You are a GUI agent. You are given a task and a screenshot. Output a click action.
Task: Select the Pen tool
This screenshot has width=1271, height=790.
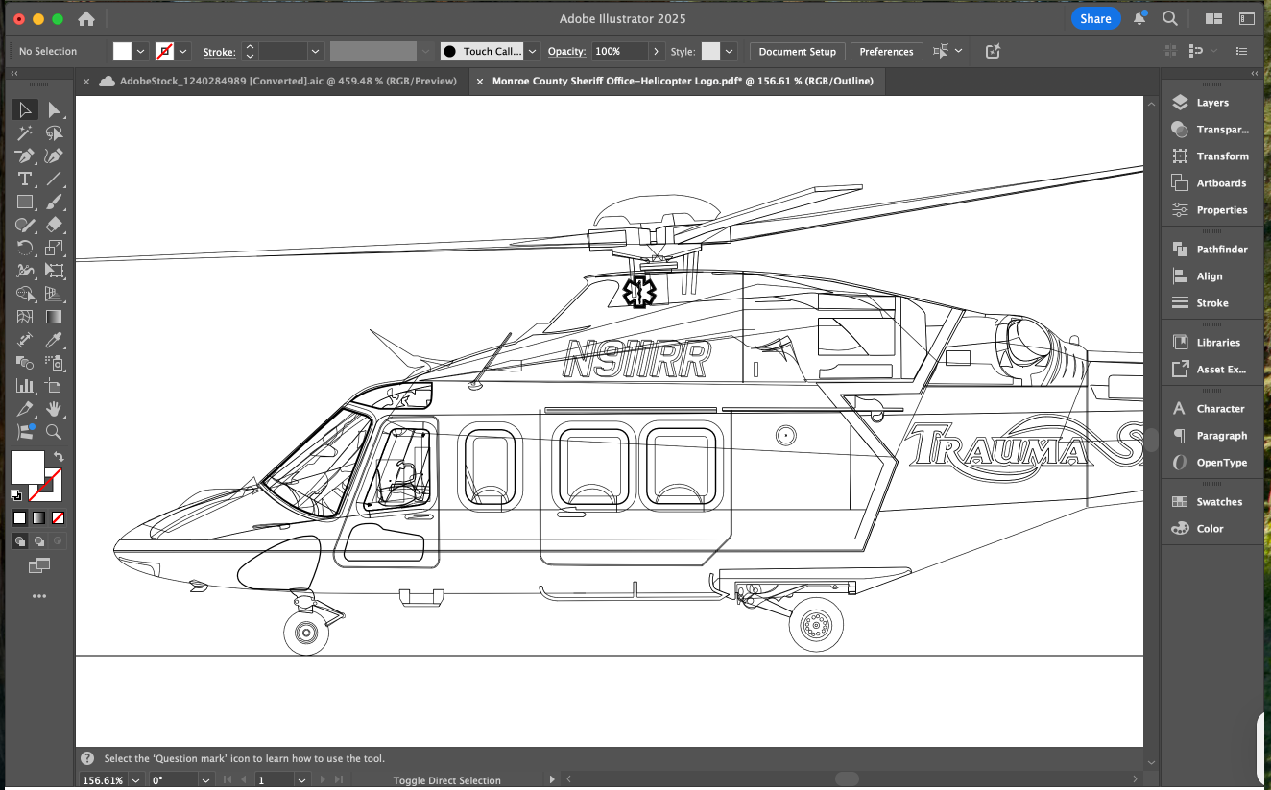[25, 156]
